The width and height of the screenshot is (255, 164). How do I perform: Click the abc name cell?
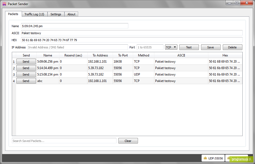pos(48,81)
